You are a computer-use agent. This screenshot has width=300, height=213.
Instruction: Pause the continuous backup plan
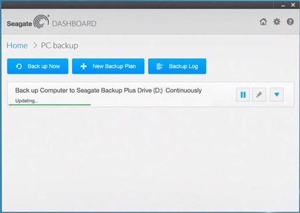[x=243, y=94]
